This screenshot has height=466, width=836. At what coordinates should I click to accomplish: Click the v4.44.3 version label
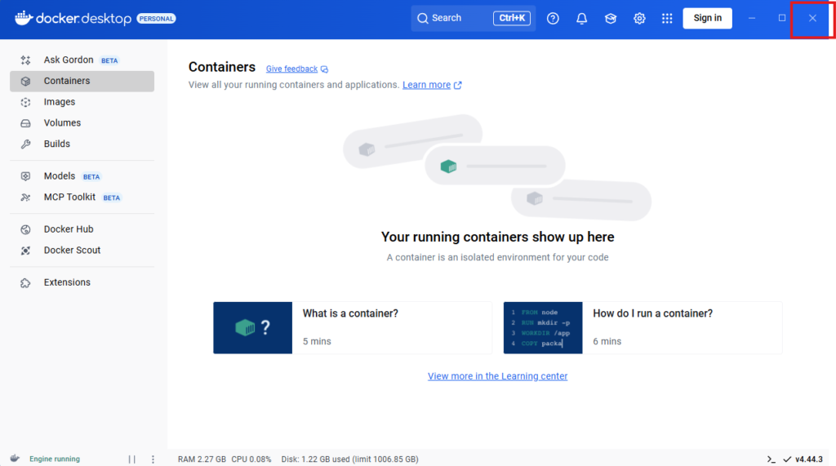(x=809, y=459)
